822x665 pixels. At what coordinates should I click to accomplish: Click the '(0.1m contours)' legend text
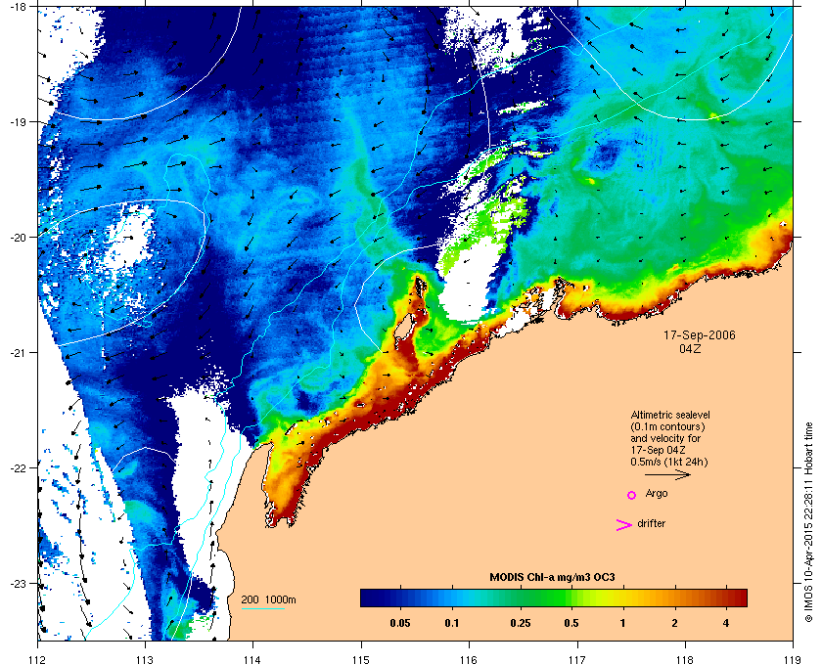667,426
